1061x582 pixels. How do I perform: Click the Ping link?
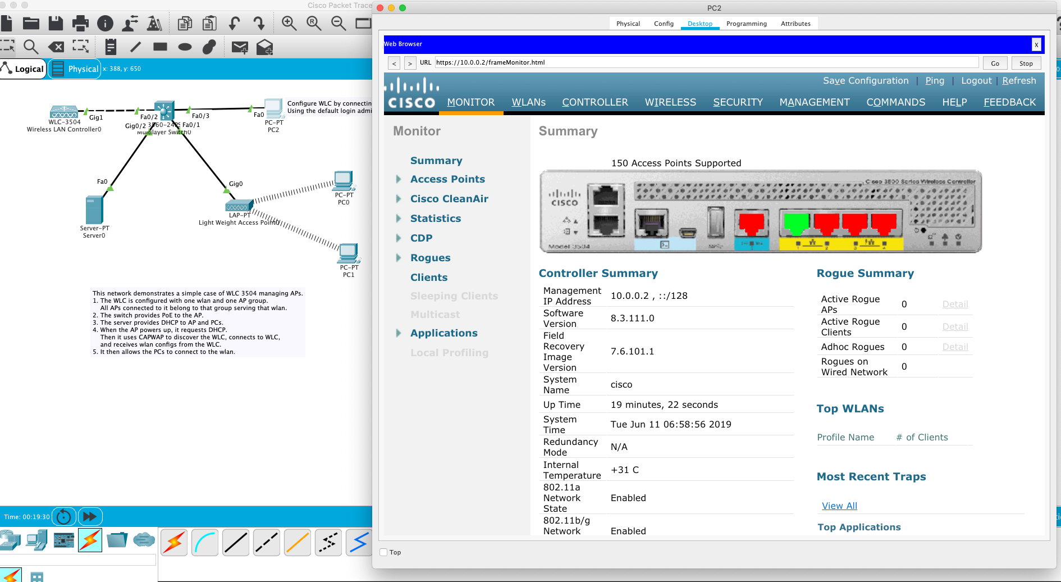click(935, 81)
